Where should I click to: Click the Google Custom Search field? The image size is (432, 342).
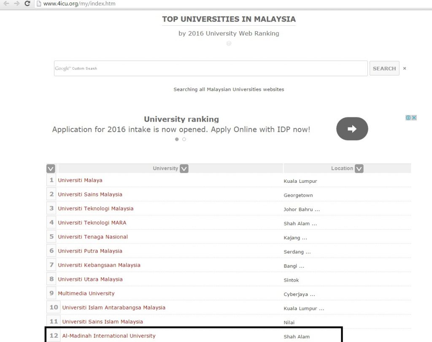click(211, 68)
